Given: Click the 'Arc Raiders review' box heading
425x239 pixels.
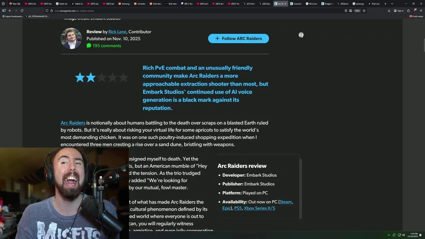Looking at the screenshot, I should point(242,166).
